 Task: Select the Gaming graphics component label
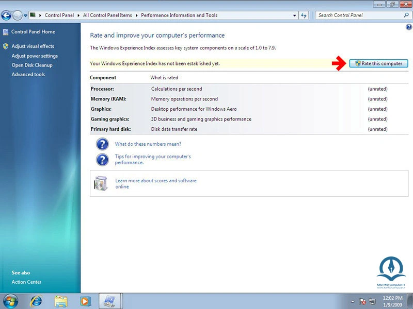point(110,119)
